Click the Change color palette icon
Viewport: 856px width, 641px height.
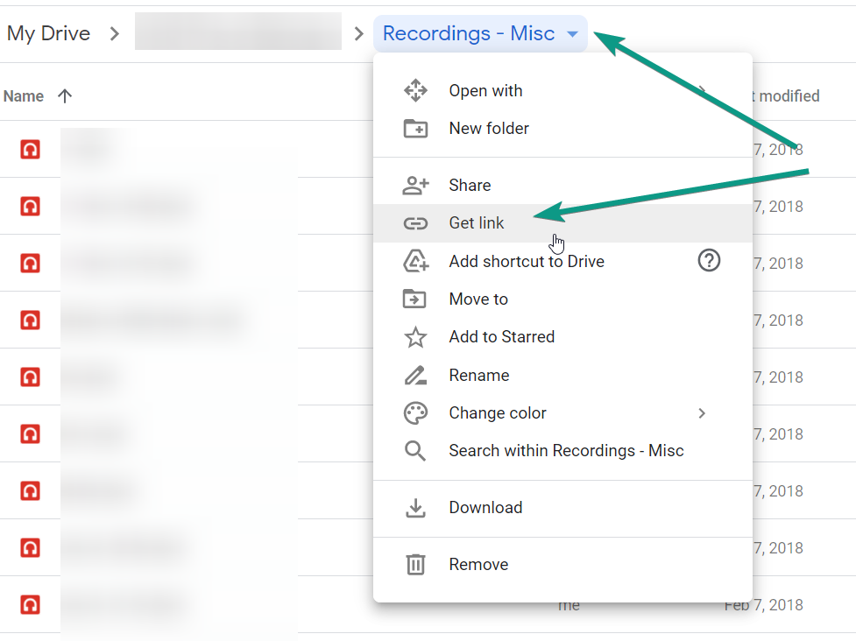click(415, 413)
